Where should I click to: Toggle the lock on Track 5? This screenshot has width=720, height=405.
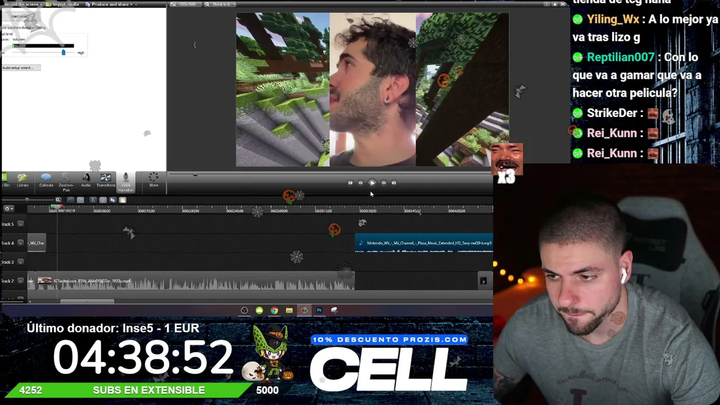[x=20, y=224]
